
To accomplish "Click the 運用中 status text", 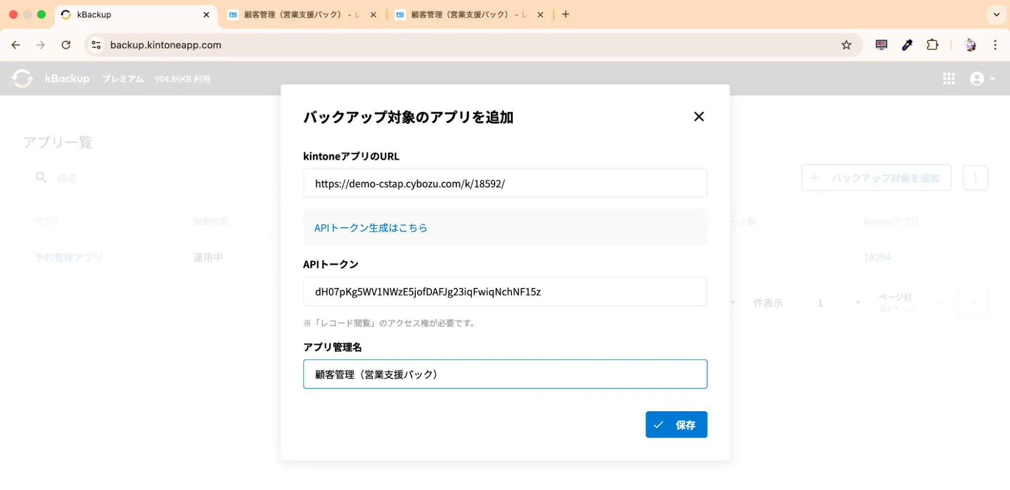I will point(208,257).
